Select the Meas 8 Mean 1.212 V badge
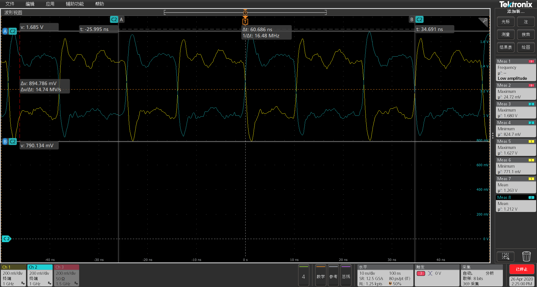The image size is (537, 287). click(x=516, y=204)
